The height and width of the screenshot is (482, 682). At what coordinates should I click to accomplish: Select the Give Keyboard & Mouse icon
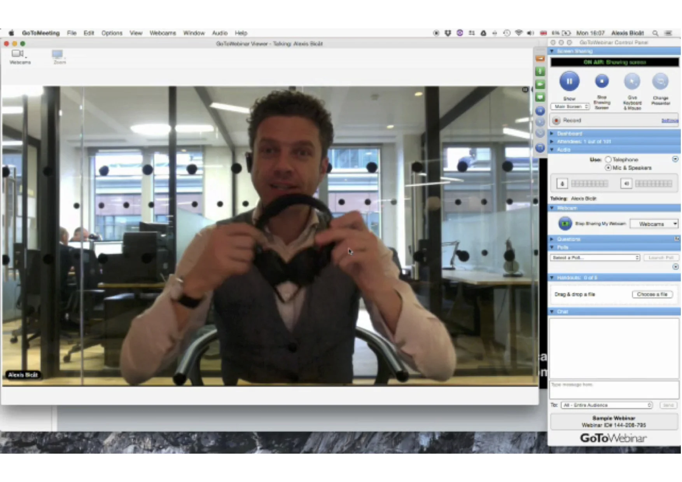(x=632, y=81)
